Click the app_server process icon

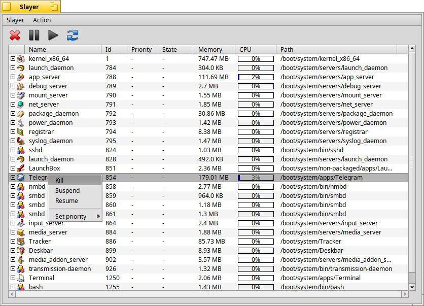[21, 77]
